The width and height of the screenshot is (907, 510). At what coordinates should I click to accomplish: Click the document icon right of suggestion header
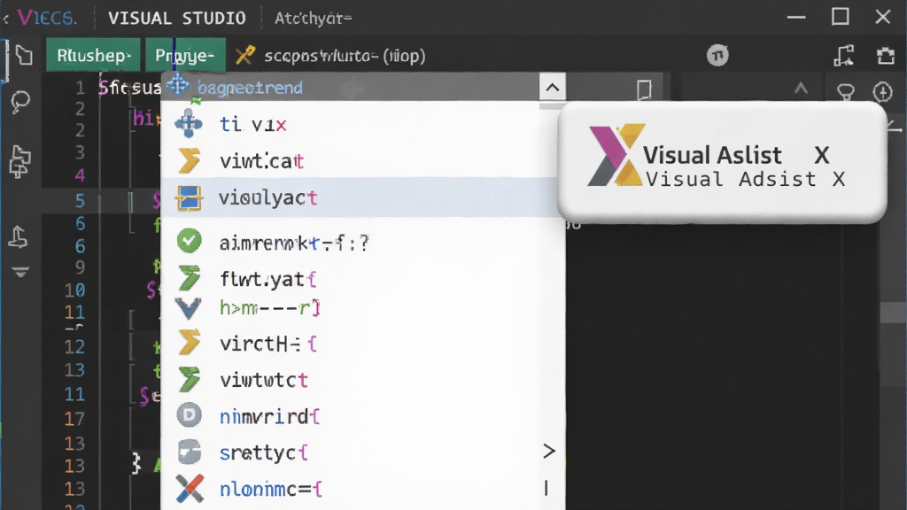[644, 89]
